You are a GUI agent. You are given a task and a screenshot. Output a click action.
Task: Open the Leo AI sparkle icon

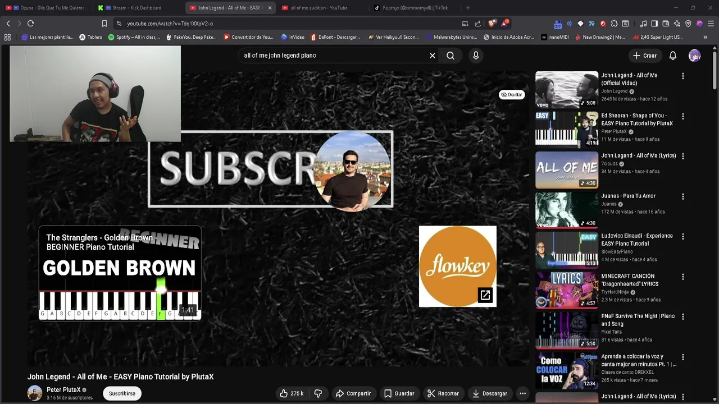click(x=677, y=24)
